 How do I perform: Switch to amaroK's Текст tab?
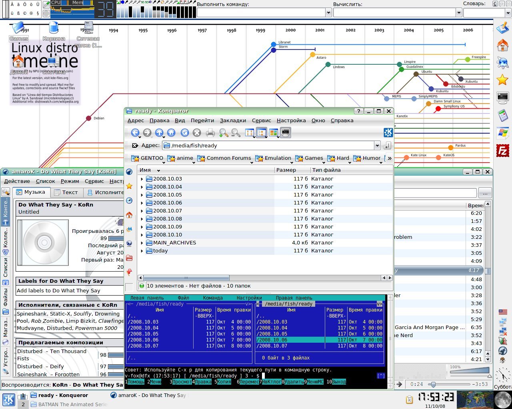click(66, 192)
